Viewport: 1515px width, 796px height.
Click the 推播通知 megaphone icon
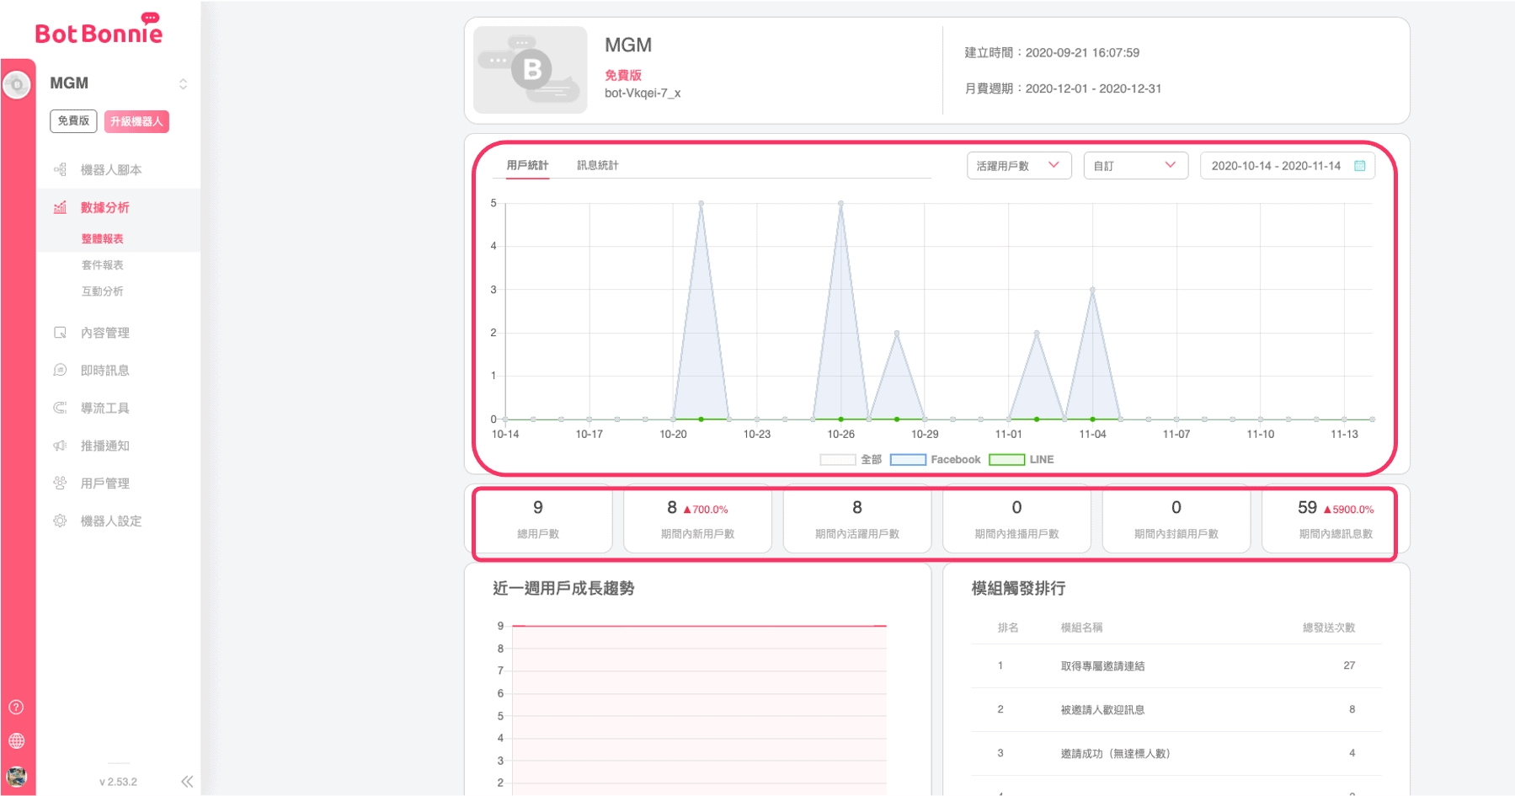click(60, 446)
